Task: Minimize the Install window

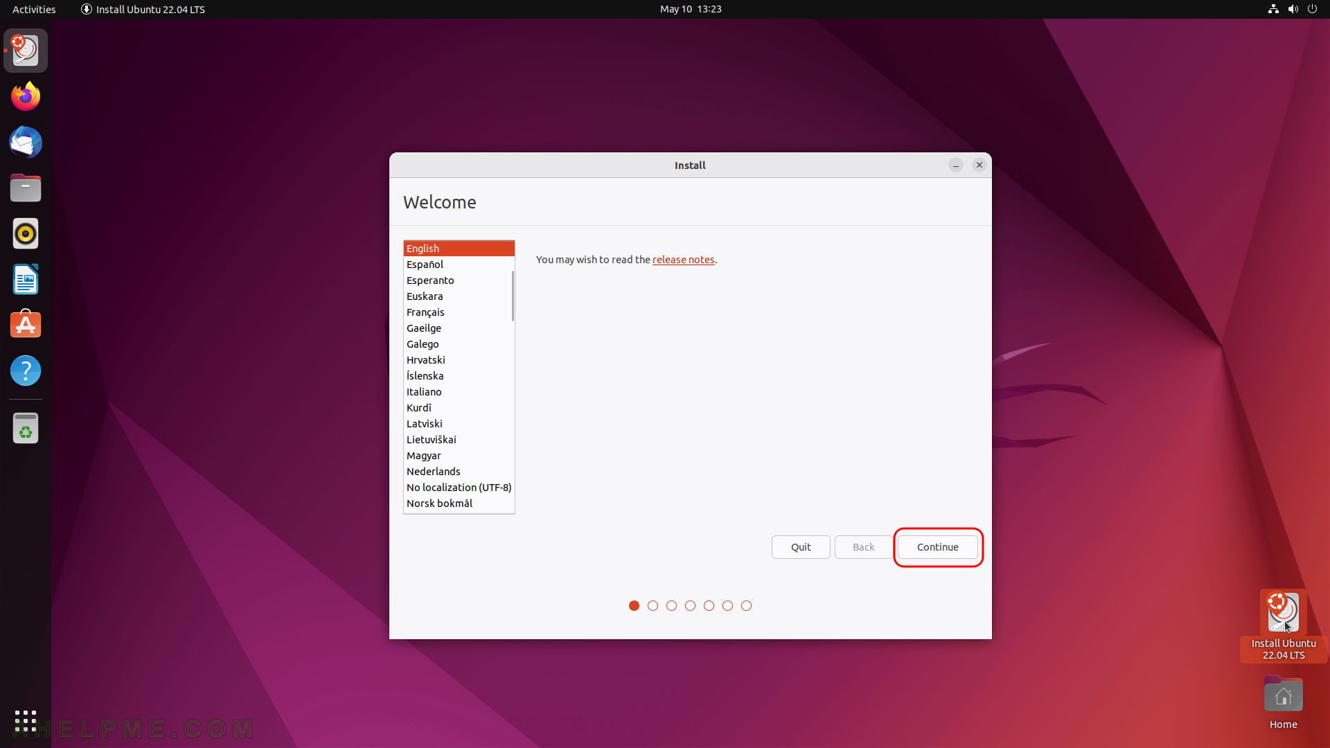Action: pos(956,165)
